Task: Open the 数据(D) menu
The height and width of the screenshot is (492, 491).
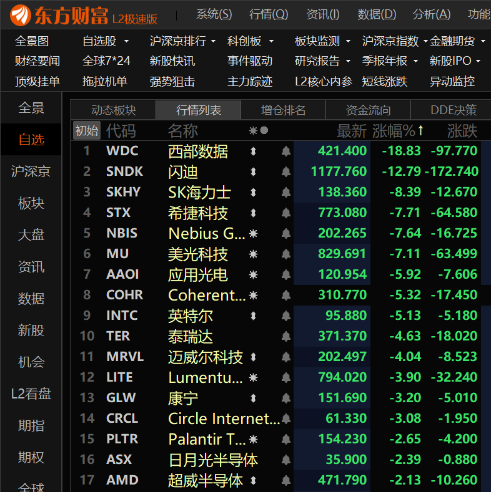Action: tap(377, 14)
